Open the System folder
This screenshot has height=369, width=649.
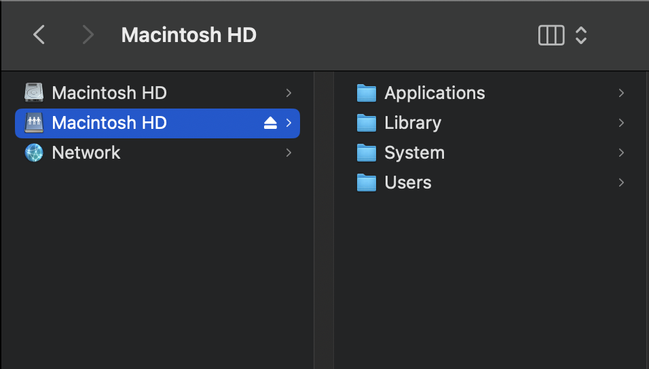pos(490,153)
